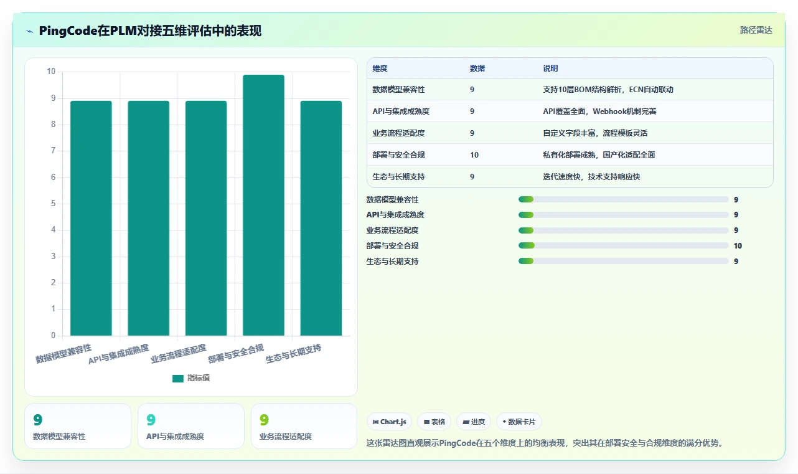Click the 私有化部署成熟，国产化适配全面 cell
This screenshot has height=474, width=798.
599,155
